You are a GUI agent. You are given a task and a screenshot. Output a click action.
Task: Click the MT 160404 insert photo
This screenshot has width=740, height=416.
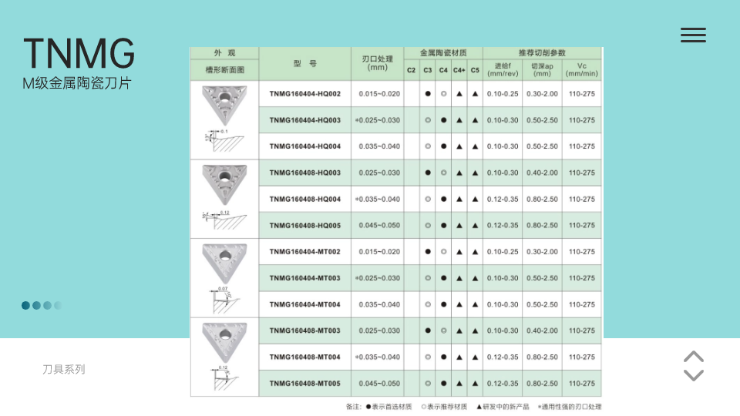point(224,261)
